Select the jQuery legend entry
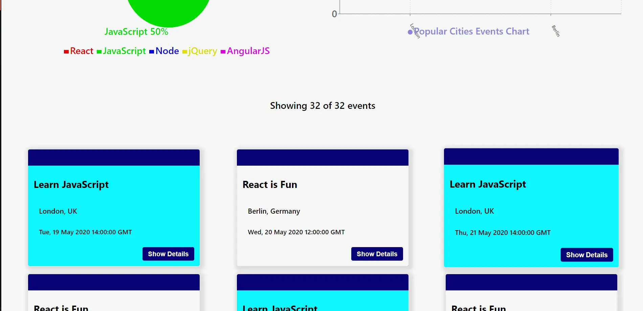This screenshot has width=643, height=311. (200, 51)
